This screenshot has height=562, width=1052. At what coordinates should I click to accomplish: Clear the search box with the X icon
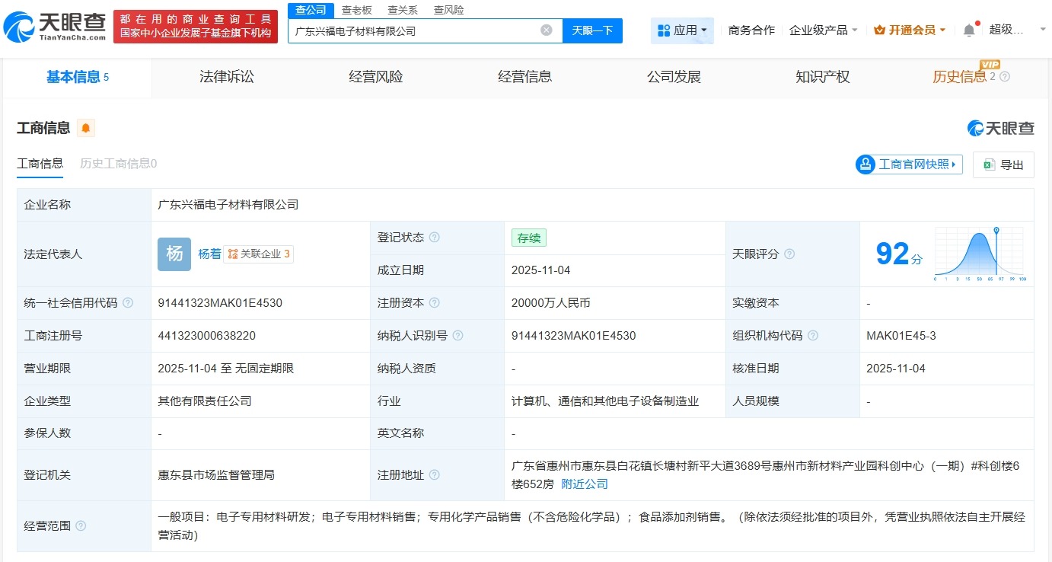[x=546, y=30]
